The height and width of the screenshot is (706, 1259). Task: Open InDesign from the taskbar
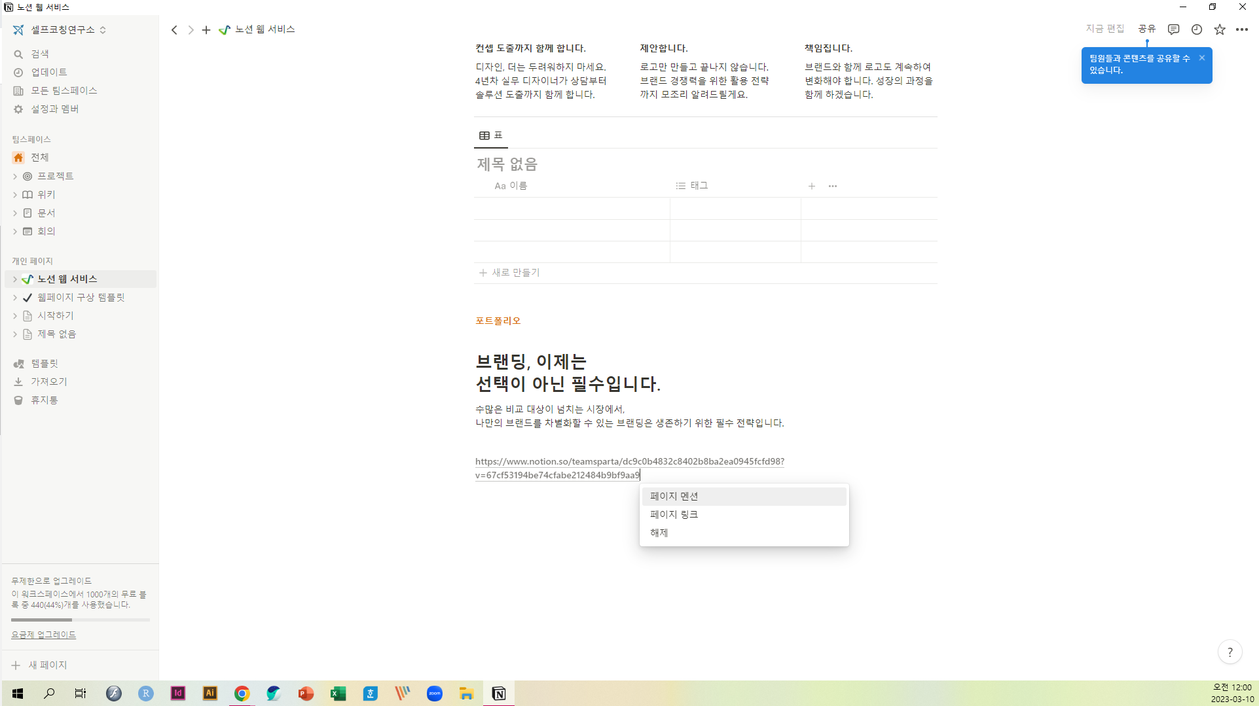(177, 694)
